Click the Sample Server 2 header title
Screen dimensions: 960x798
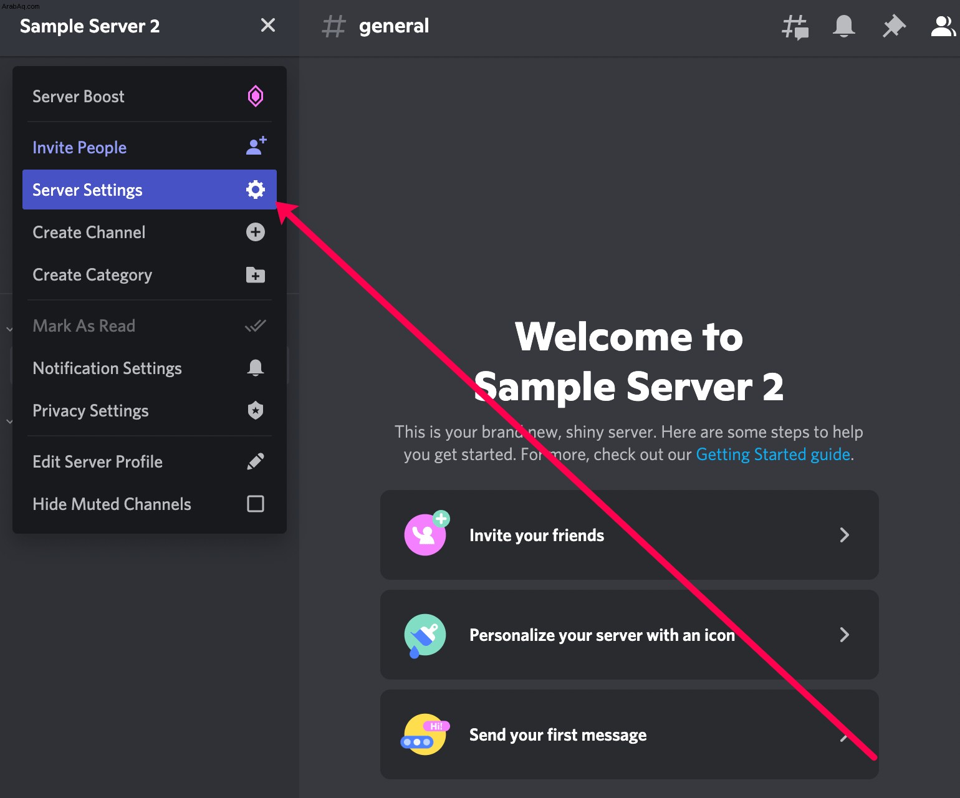click(90, 26)
